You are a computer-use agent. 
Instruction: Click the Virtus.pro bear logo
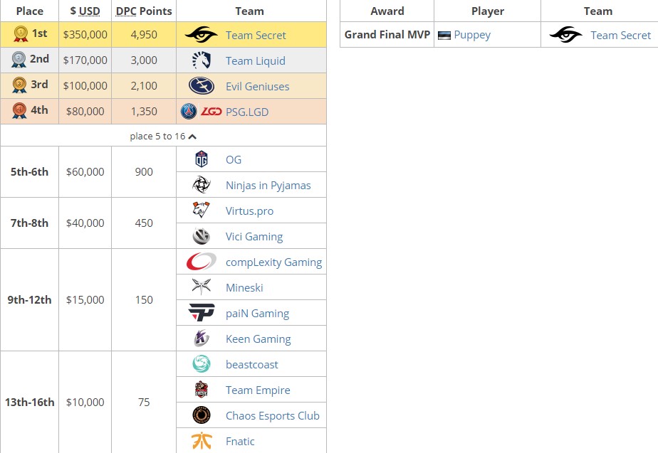point(202,210)
